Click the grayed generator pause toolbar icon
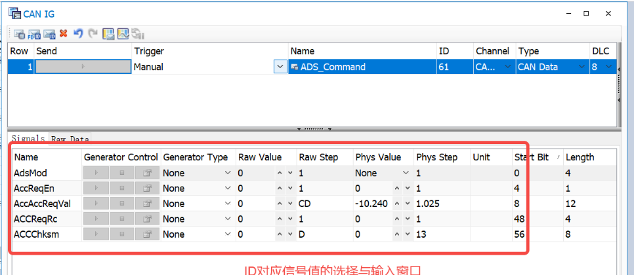The image size is (634, 275). click(138, 34)
